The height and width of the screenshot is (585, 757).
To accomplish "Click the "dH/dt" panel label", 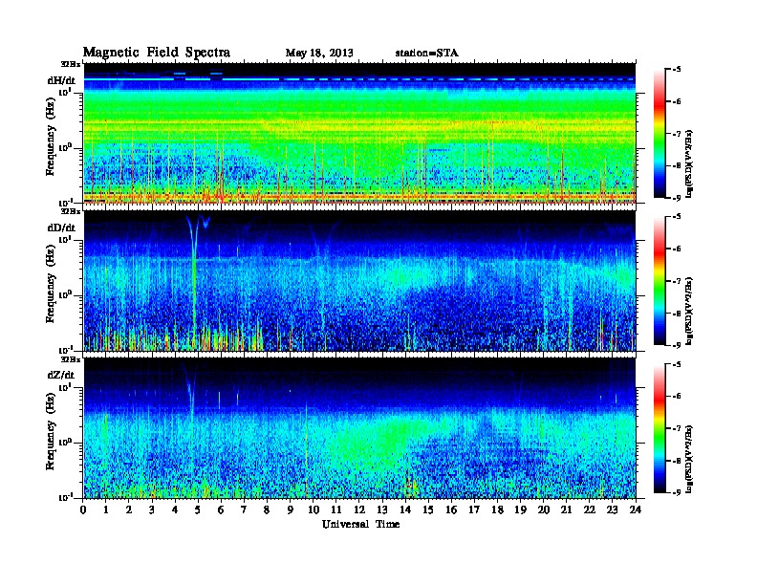I will (61, 80).
